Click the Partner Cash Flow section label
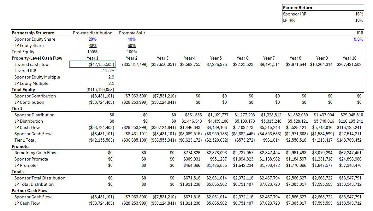373x211 pixels. coord(29,190)
